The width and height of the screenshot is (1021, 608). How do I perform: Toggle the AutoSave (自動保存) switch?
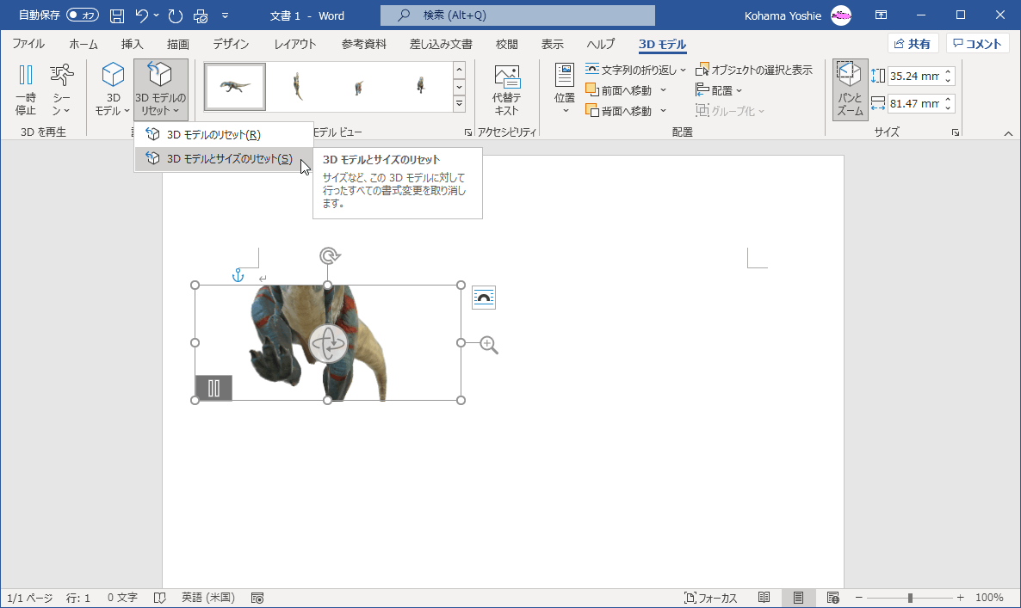[x=83, y=15]
